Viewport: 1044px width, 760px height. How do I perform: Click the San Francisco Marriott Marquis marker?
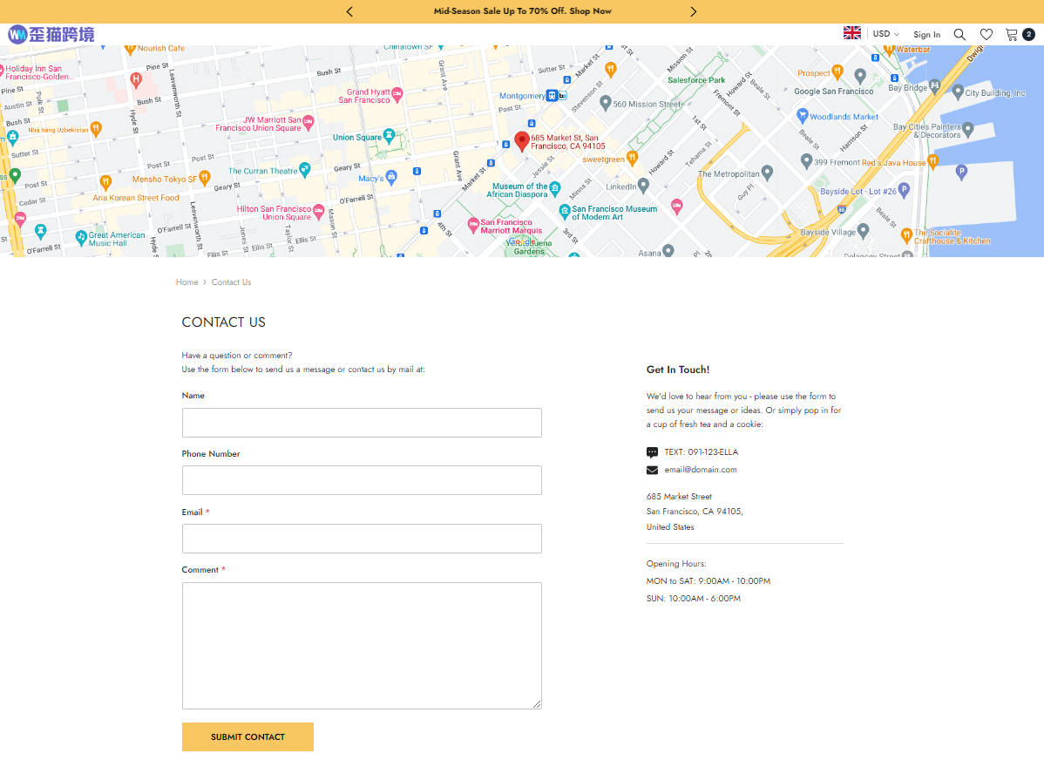pos(473,225)
